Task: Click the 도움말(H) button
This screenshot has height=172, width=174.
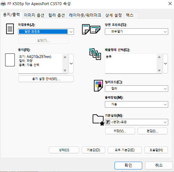Action: click(x=156, y=150)
